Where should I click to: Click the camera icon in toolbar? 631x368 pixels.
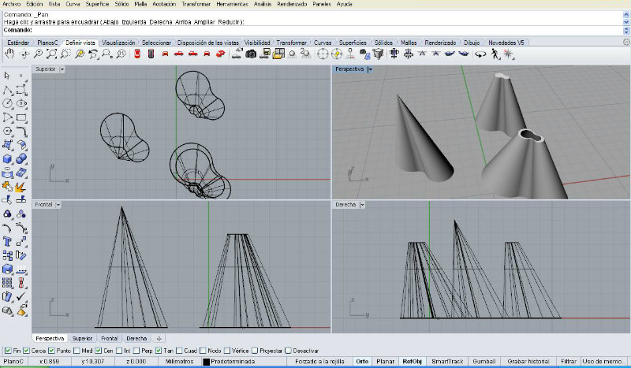coord(251,54)
